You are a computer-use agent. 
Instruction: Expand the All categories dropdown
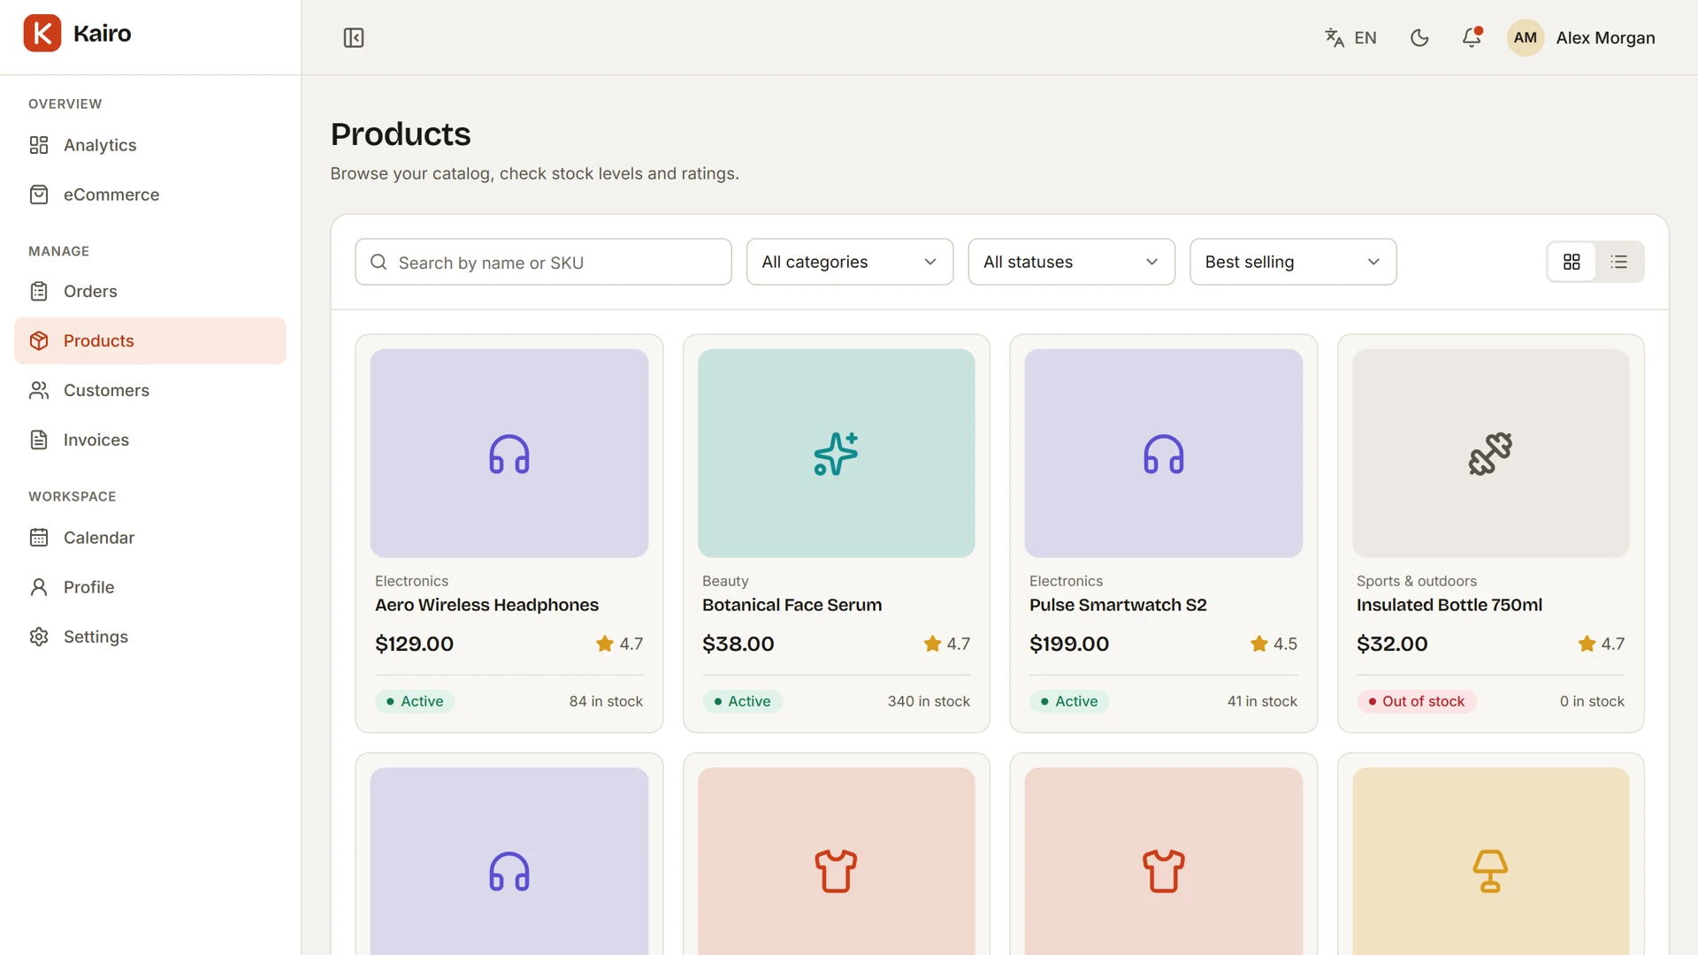pyautogui.click(x=850, y=262)
